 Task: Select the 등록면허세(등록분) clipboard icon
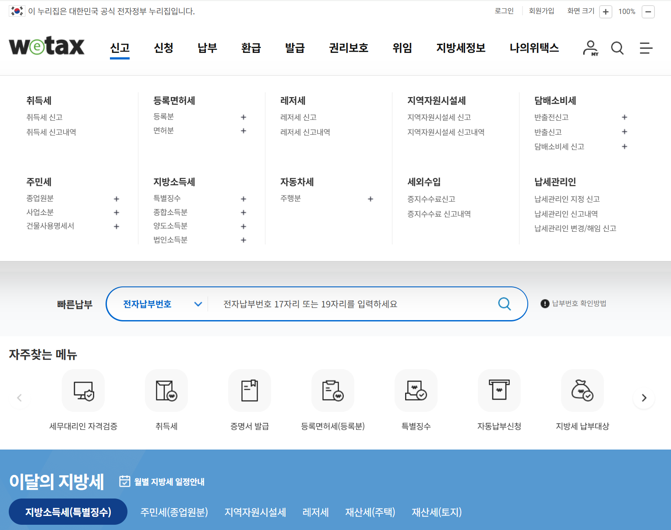point(333,391)
